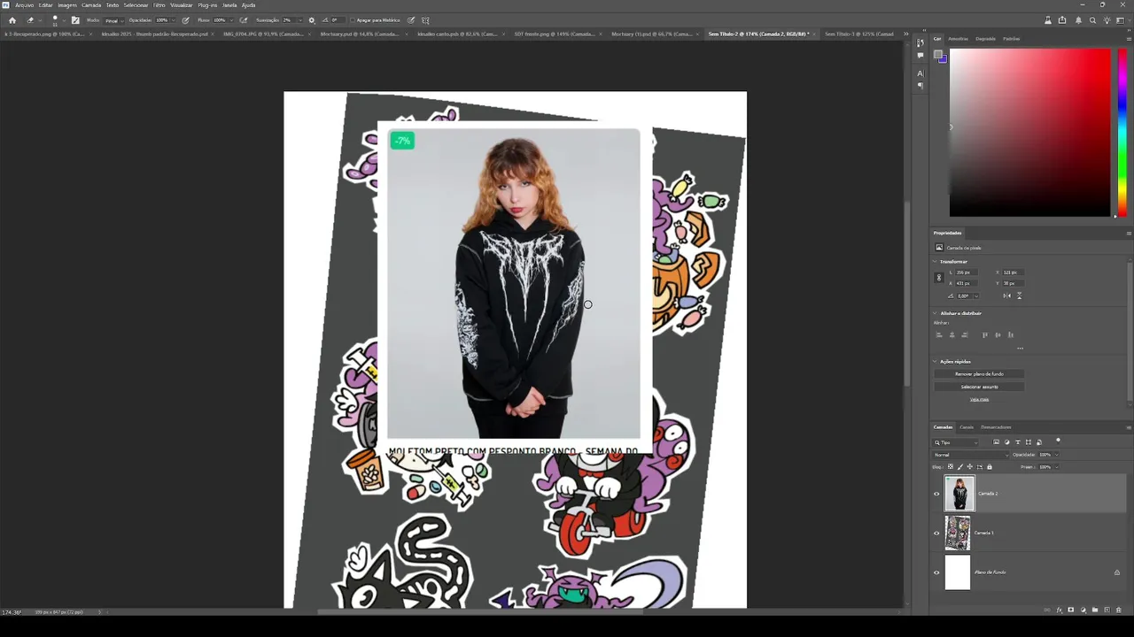The height and width of the screenshot is (637, 1134).
Task: Click the hue spectrum slider
Action: [1122, 132]
